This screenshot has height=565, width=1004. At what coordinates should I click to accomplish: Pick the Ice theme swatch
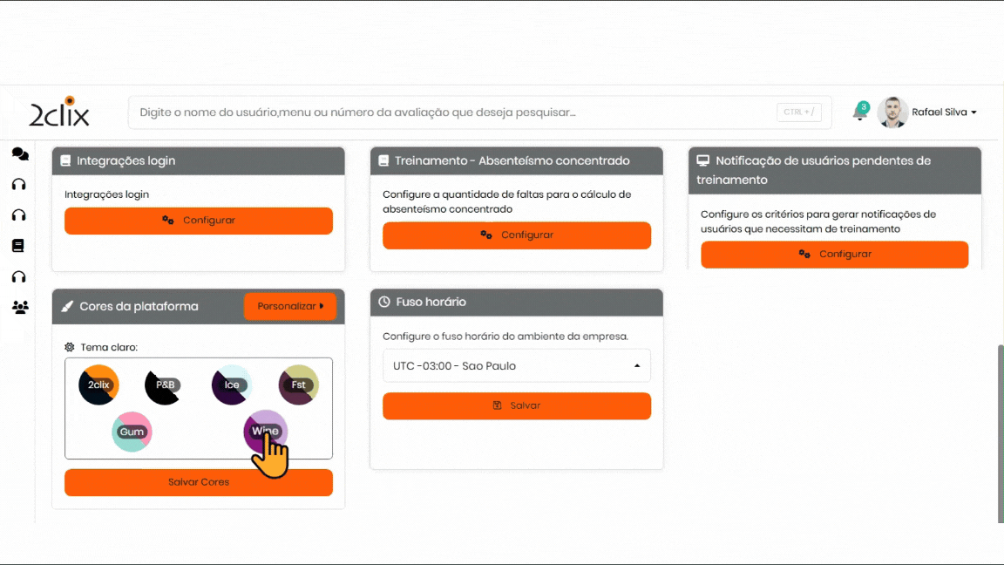click(232, 385)
